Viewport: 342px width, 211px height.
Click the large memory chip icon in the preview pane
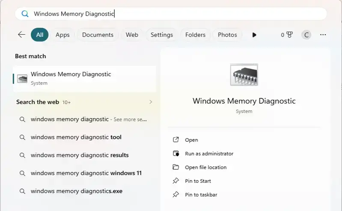click(244, 74)
